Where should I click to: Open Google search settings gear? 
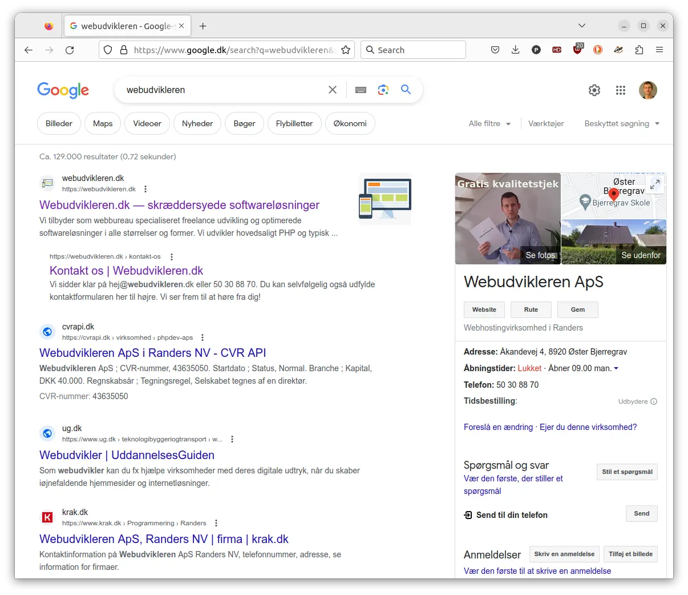594,90
